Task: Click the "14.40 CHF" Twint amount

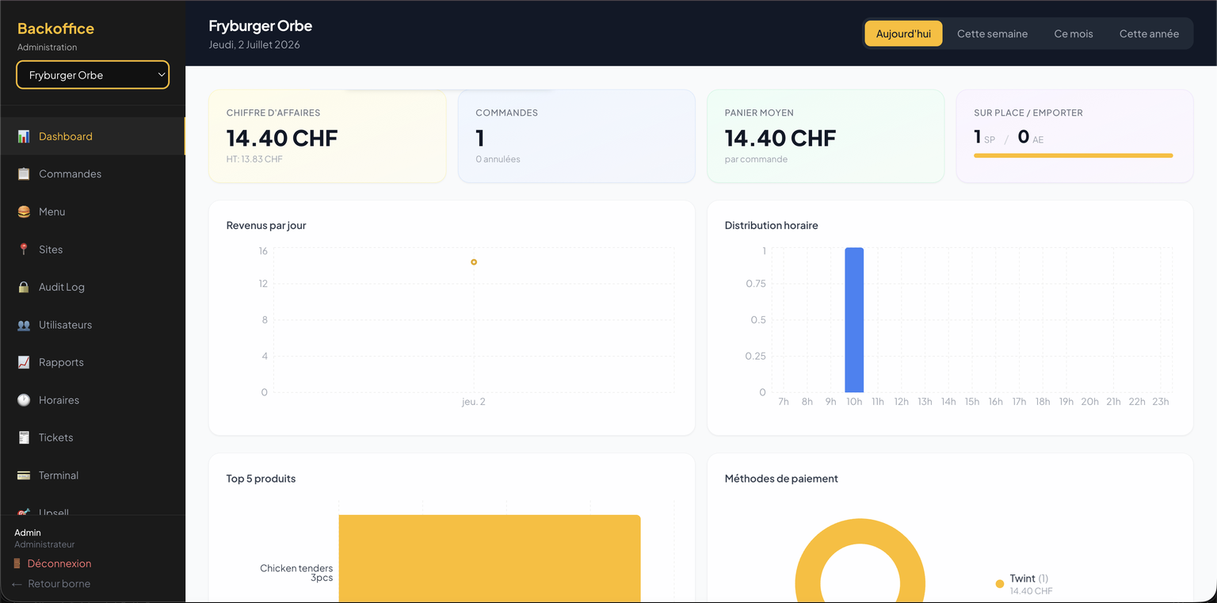Action: tap(1032, 591)
